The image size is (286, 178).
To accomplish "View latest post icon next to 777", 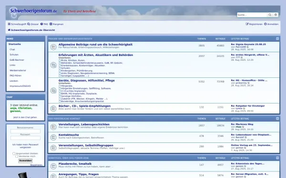I will point(242,57).
